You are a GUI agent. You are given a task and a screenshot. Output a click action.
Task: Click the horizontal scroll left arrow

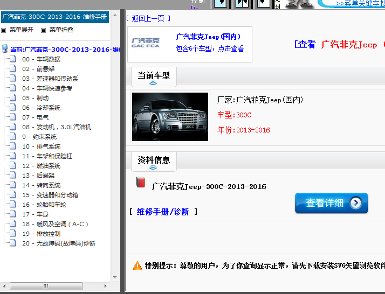4,286
